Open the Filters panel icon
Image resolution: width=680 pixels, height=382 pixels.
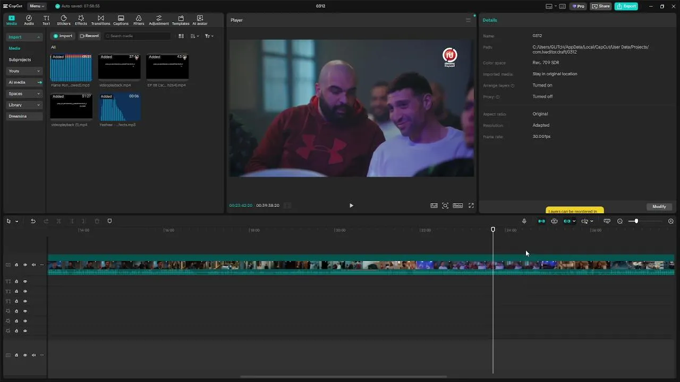pos(139,20)
